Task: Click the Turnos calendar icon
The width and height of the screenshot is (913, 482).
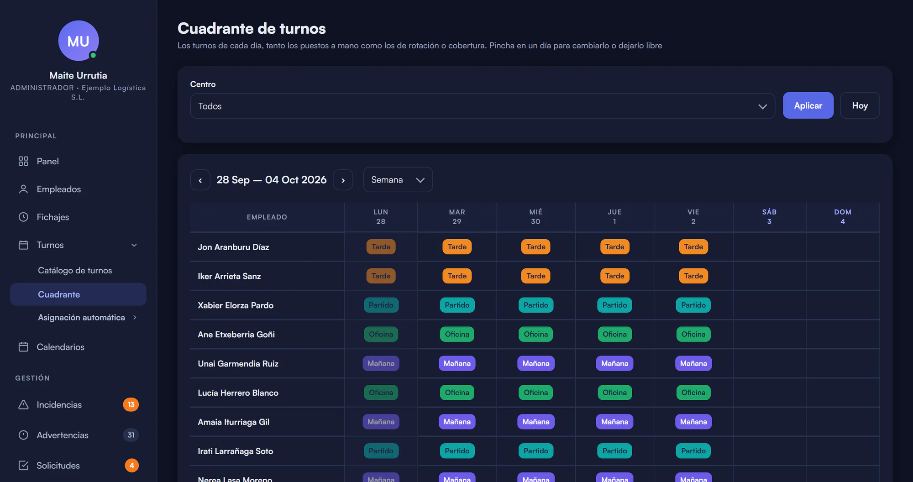Action: [23, 245]
